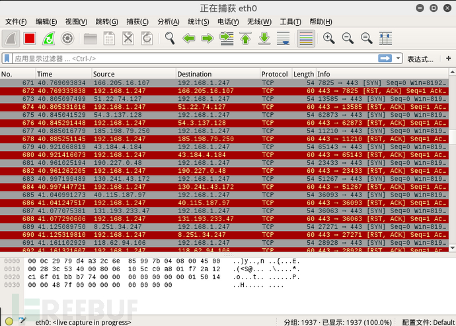Click the filter bookmark icon
This screenshot has width=456, height=326.
7,58
